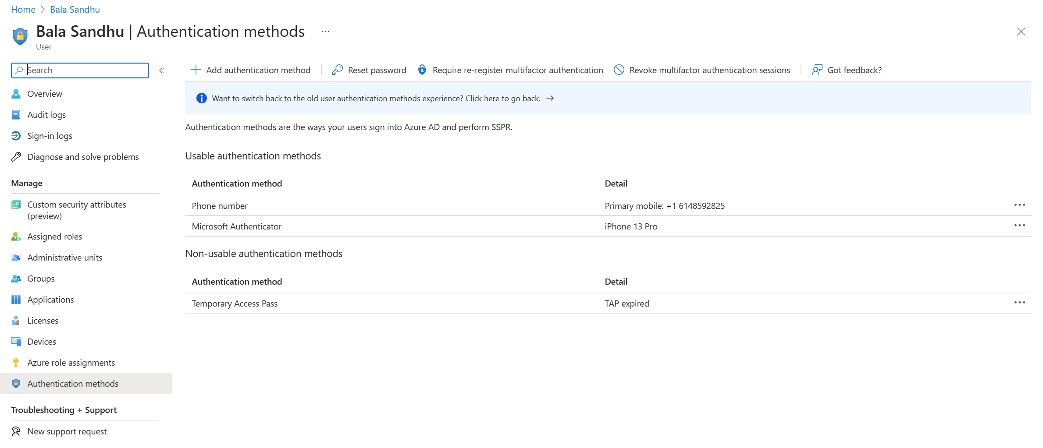Select the Sign-in logs sidebar icon

(x=16, y=135)
